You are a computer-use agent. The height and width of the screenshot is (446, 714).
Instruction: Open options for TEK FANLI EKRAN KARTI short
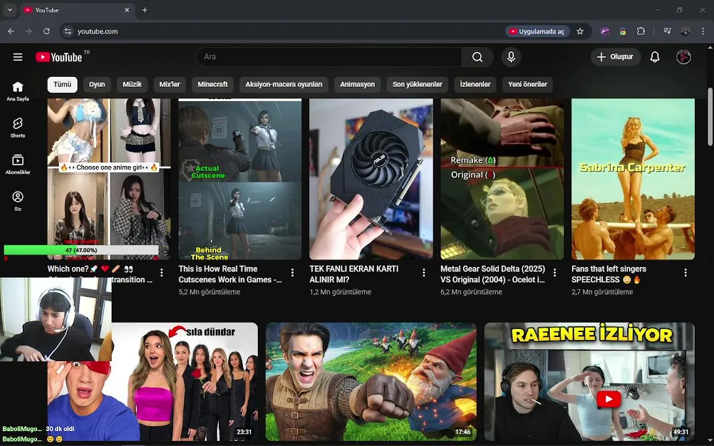[x=423, y=273]
